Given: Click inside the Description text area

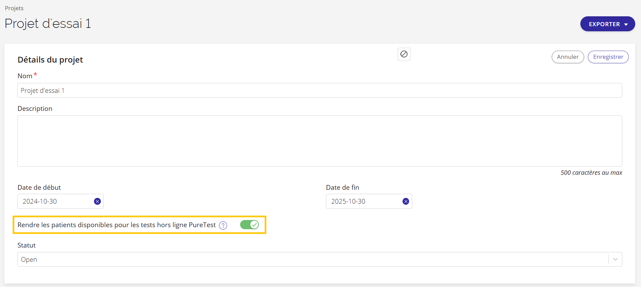Looking at the screenshot, I should 320,141.
